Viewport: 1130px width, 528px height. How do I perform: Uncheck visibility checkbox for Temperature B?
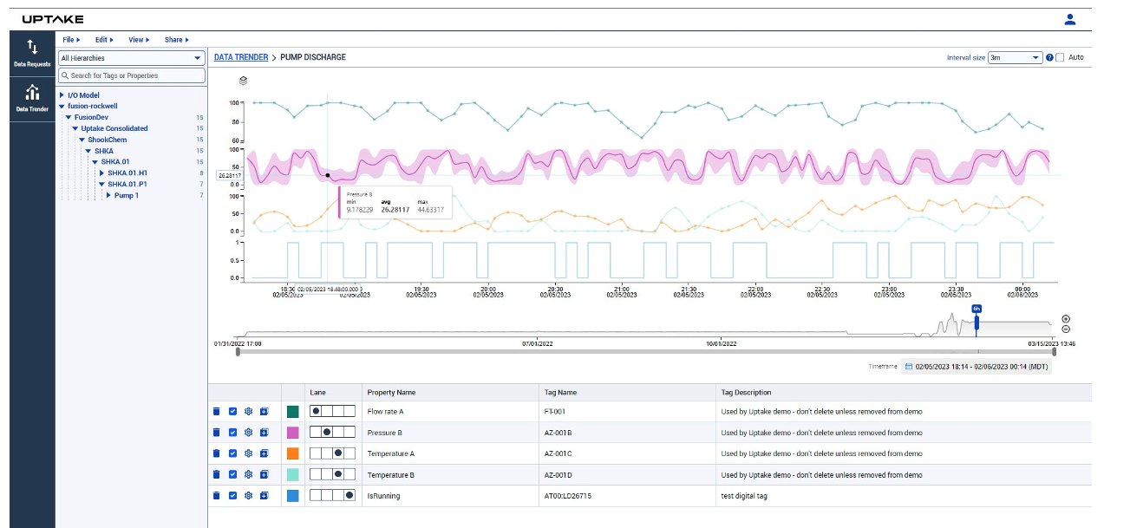point(232,474)
